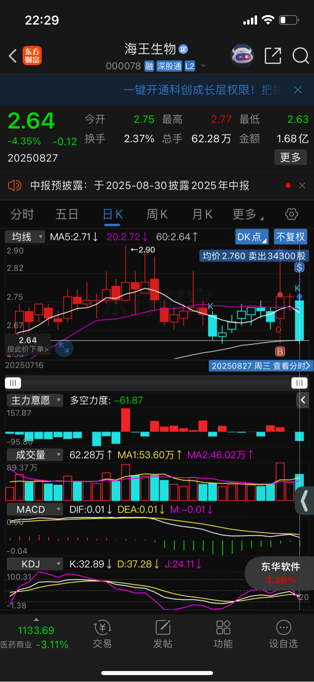The image size is (314, 682).
Task: Open the 主力意愿 indicator dropdown
Action: tap(35, 400)
